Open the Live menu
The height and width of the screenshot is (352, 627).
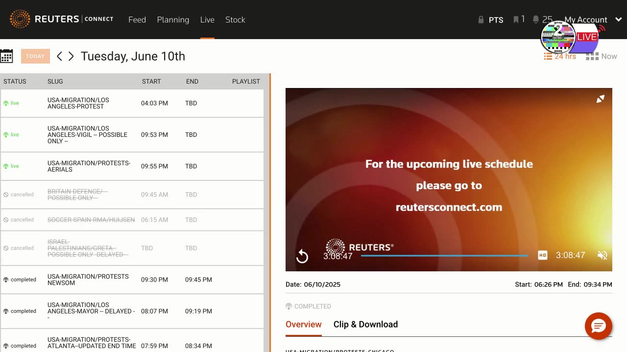coord(207,20)
